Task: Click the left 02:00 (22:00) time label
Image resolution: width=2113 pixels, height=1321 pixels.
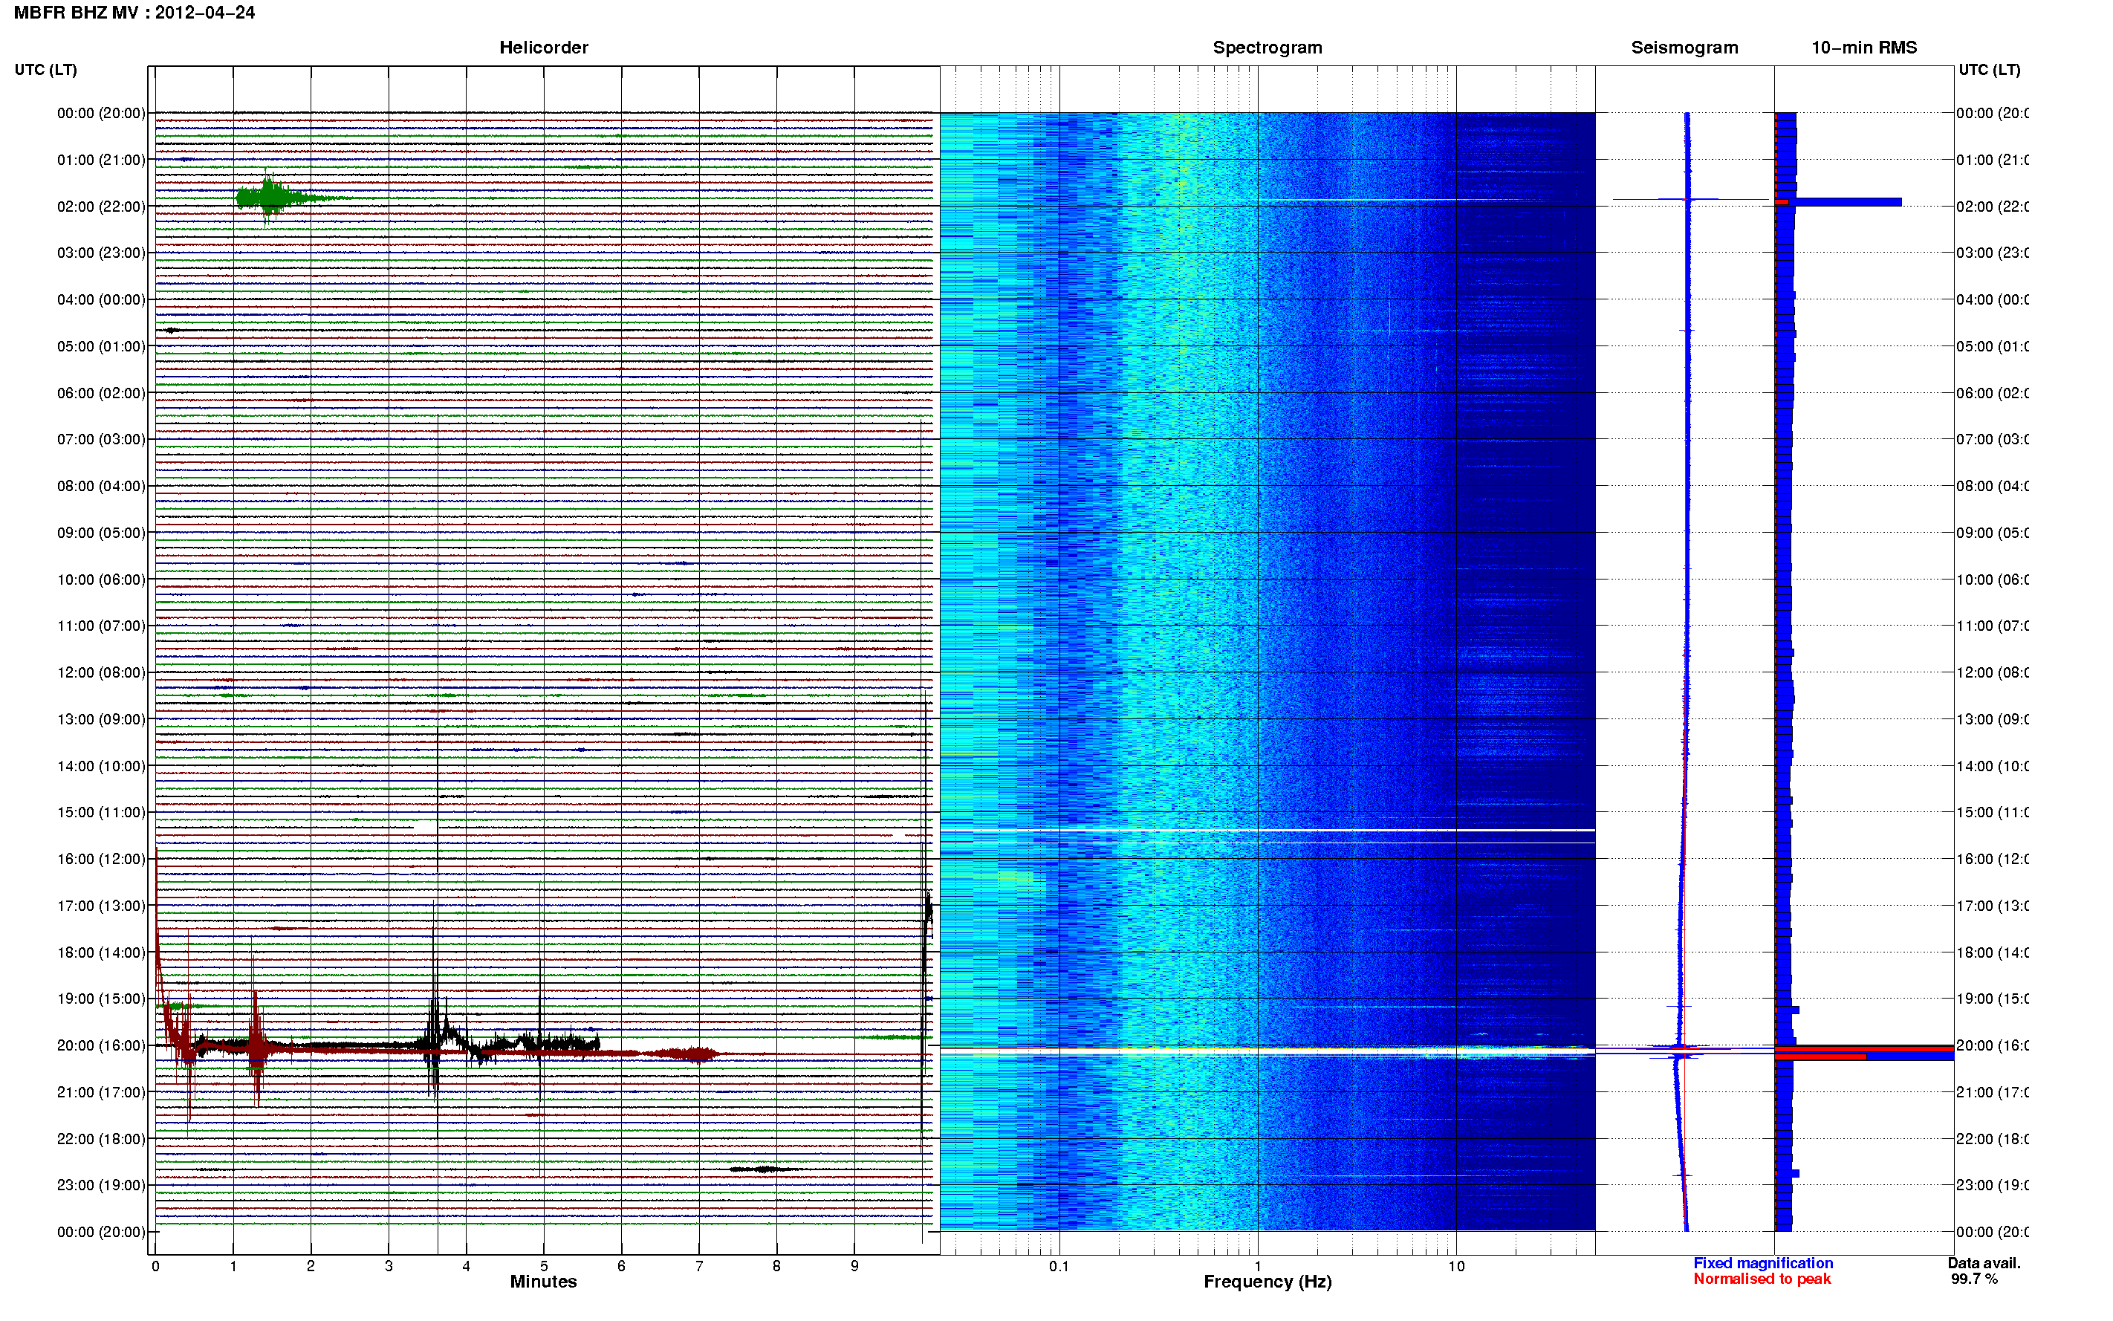Action: tap(101, 207)
